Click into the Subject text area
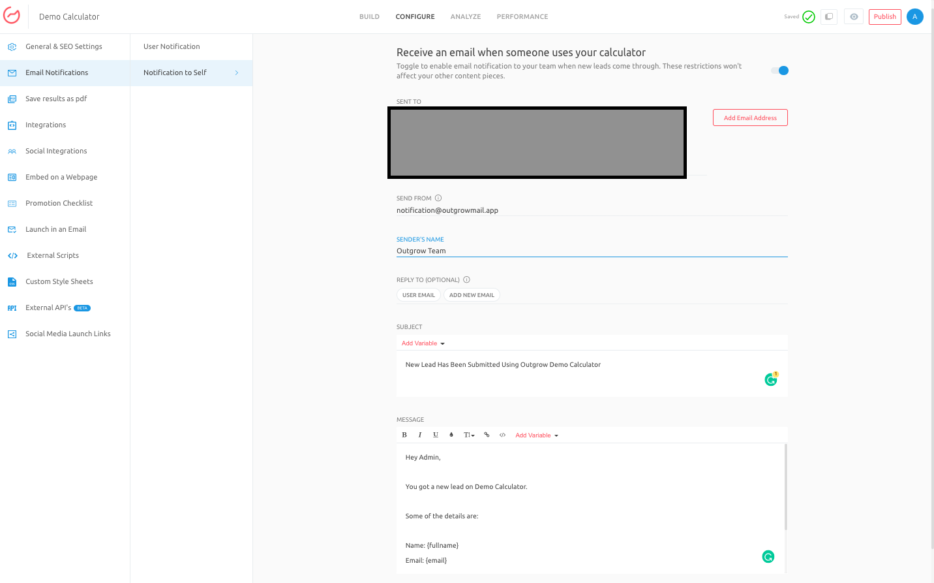Viewport: 934px width, 583px height. (592, 373)
